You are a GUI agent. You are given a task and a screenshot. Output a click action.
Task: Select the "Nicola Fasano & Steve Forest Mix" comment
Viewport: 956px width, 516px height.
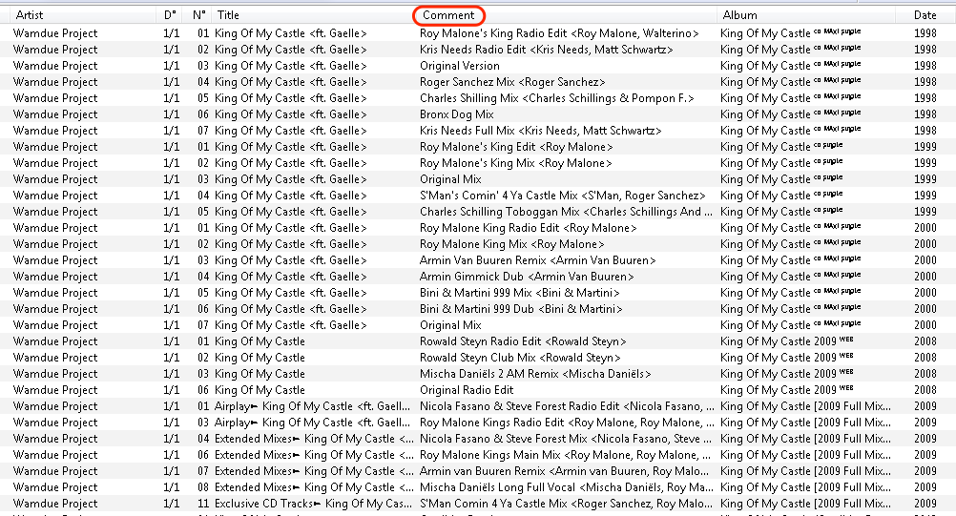pos(566,439)
